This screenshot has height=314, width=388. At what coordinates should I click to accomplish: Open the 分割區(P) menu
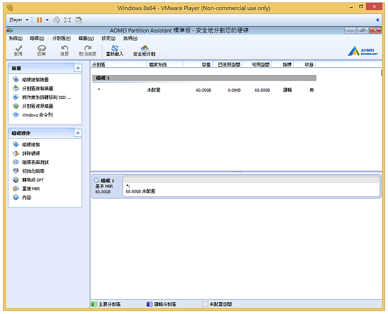[x=61, y=38]
